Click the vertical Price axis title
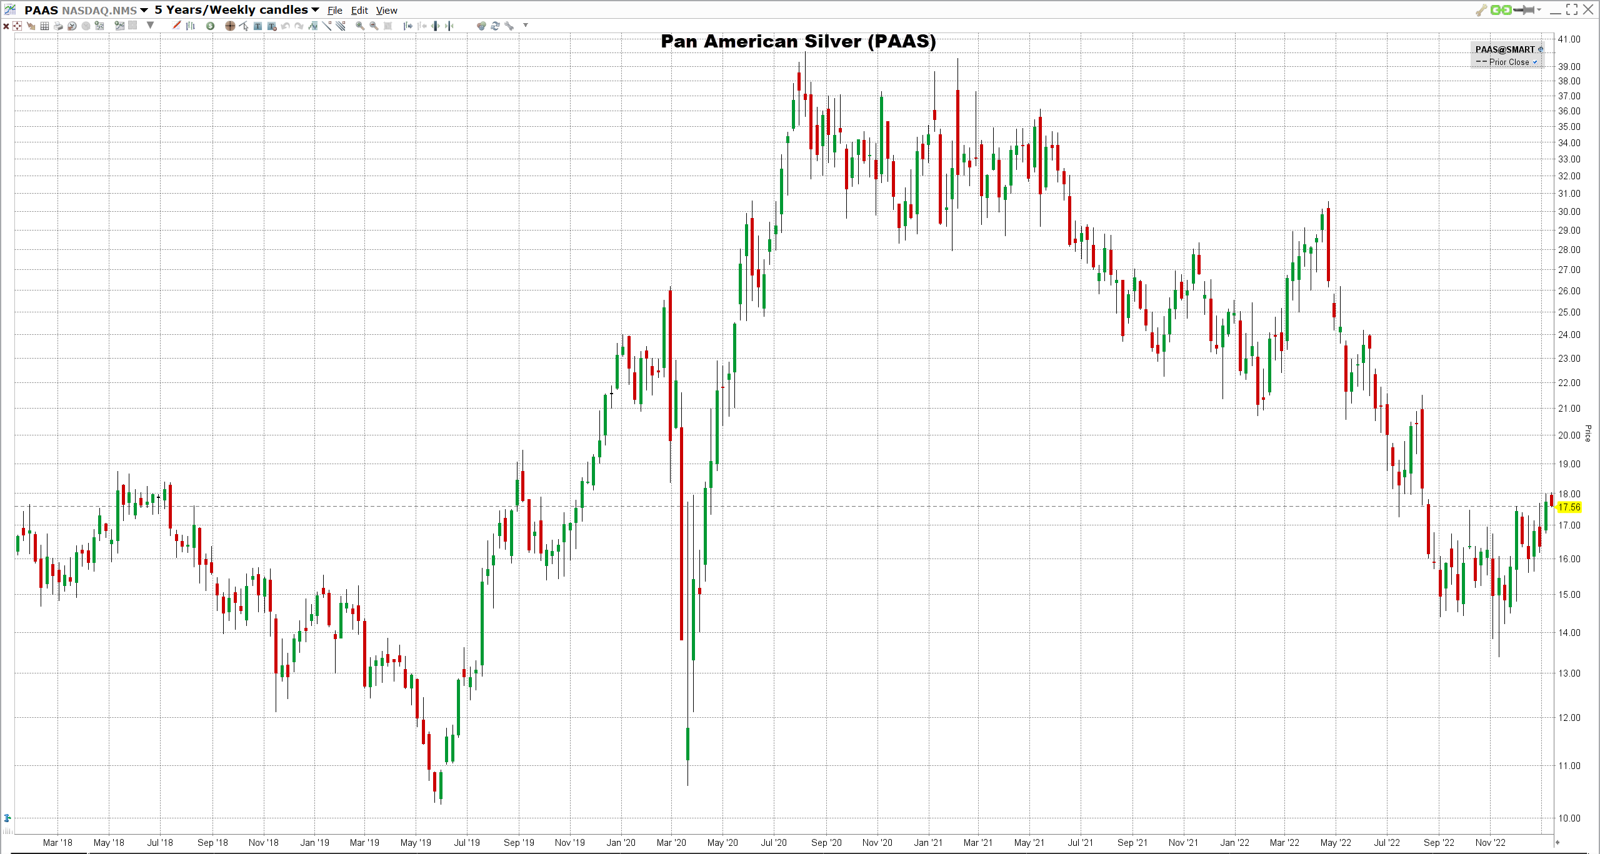Image resolution: width=1600 pixels, height=854 pixels. point(1588,434)
